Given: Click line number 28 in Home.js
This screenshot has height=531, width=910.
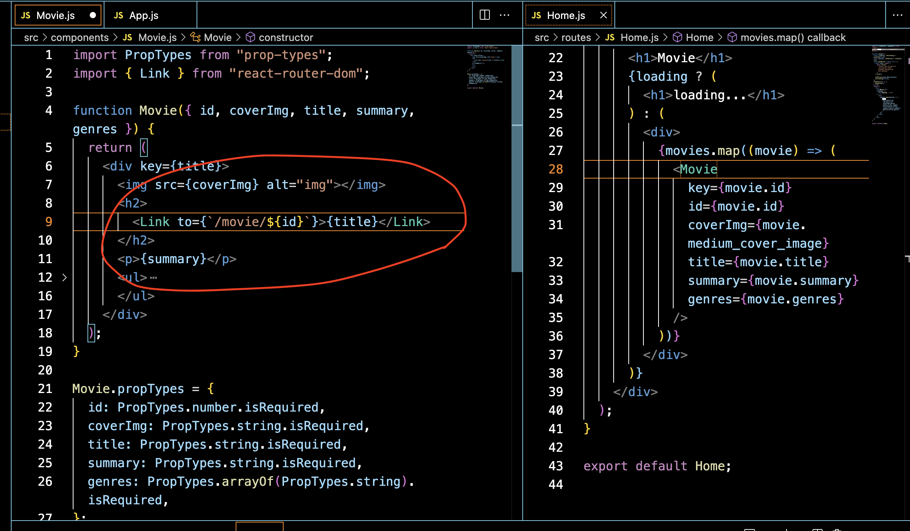Looking at the screenshot, I should (x=556, y=169).
